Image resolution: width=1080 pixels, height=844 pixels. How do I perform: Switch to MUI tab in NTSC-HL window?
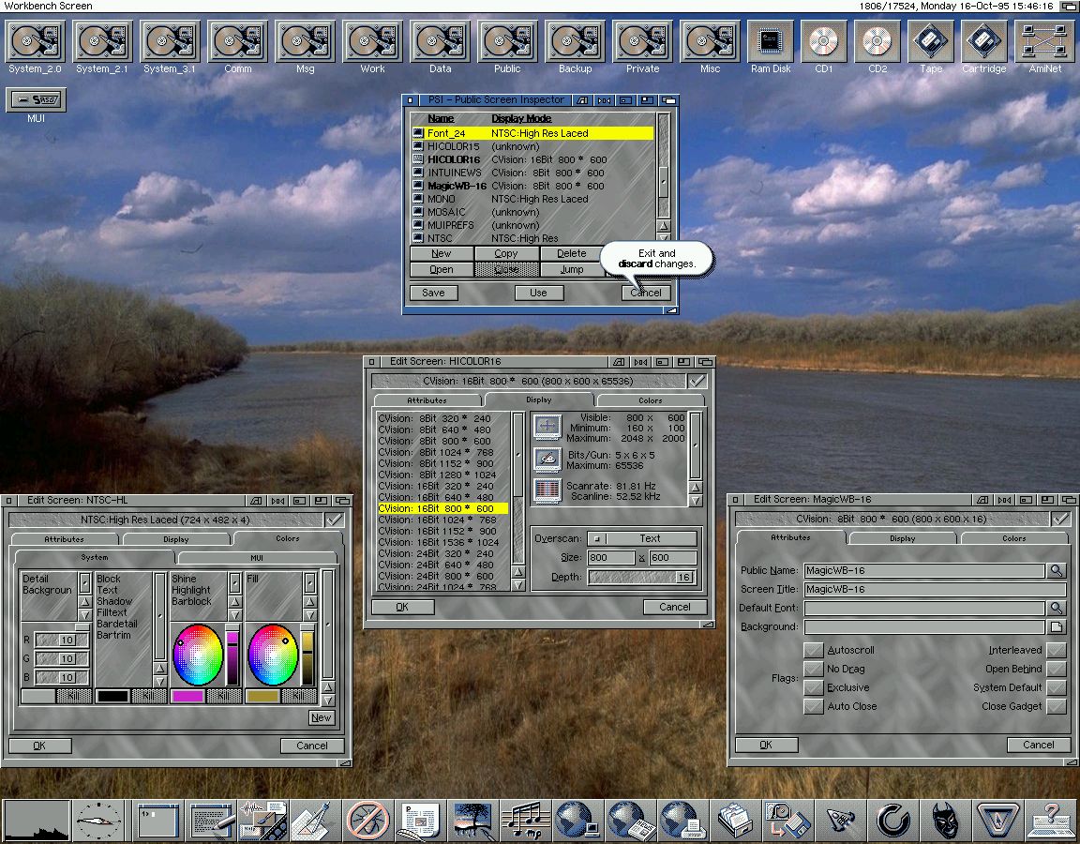[256, 558]
